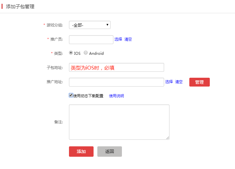
Task: Click the red 添加 submit button
Action: coord(81,151)
